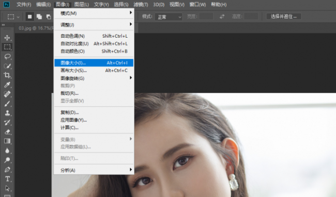Select the Eyedropper tool

click(7, 85)
